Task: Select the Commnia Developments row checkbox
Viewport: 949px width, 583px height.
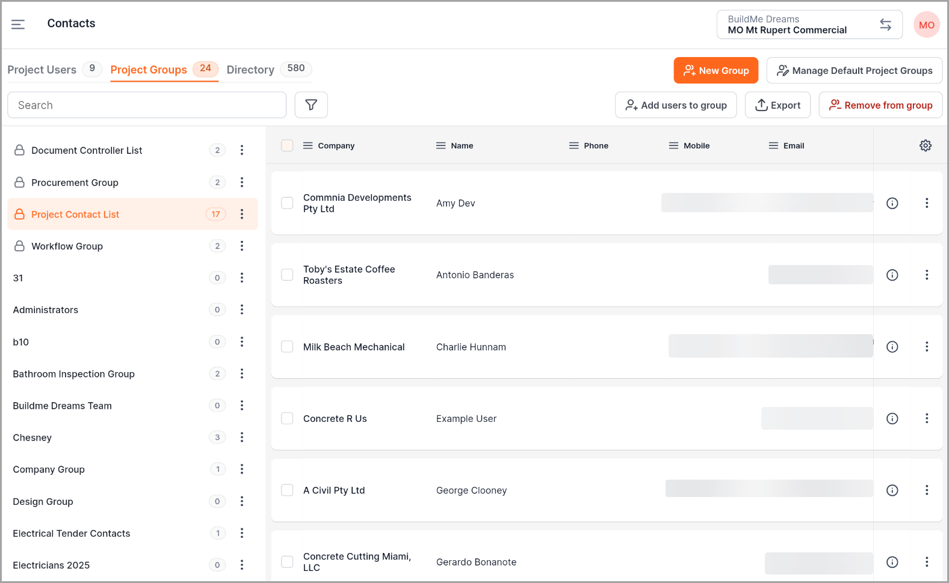Action: point(288,203)
